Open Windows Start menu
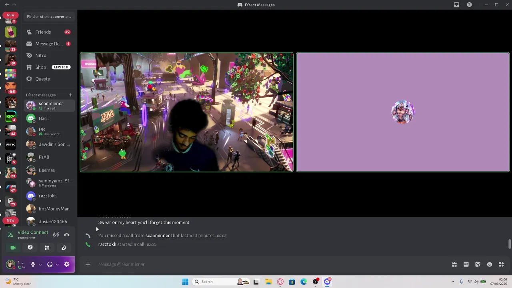 click(x=185, y=282)
